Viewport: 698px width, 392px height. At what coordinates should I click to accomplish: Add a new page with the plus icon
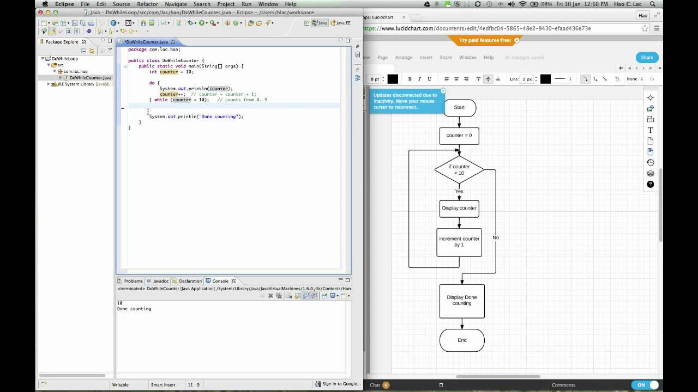click(x=621, y=68)
